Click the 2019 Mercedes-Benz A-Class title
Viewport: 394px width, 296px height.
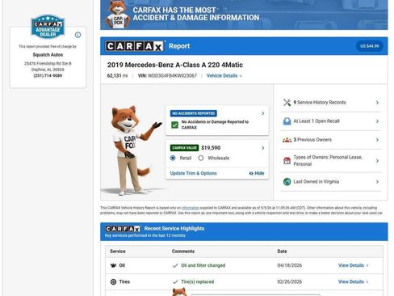click(175, 65)
